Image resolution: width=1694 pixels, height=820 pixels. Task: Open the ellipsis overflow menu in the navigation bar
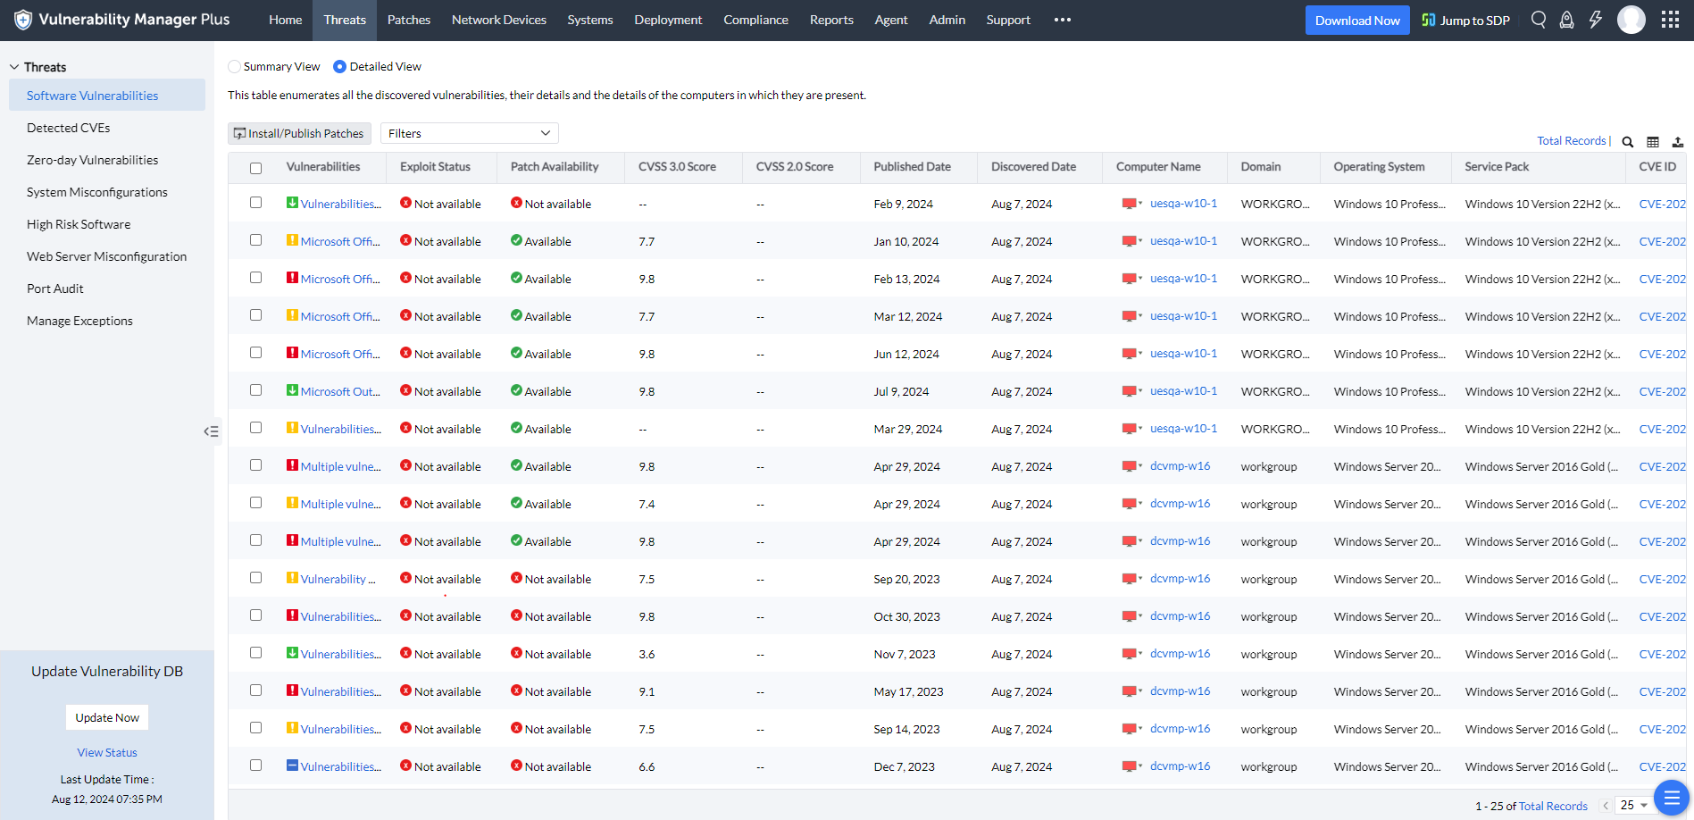point(1062,20)
